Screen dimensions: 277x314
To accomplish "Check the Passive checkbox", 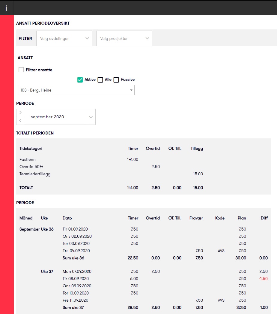I will pos(116,80).
